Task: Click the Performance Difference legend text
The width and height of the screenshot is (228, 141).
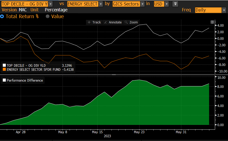Action: coord(25,80)
